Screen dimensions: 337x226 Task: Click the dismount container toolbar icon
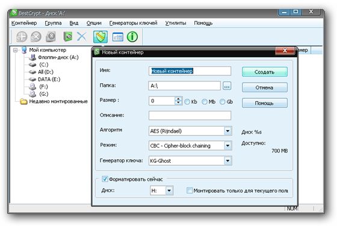tap(36, 37)
